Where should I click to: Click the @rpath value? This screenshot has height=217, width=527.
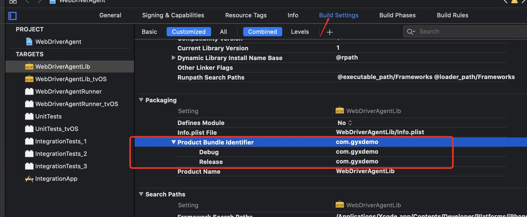tap(347, 58)
